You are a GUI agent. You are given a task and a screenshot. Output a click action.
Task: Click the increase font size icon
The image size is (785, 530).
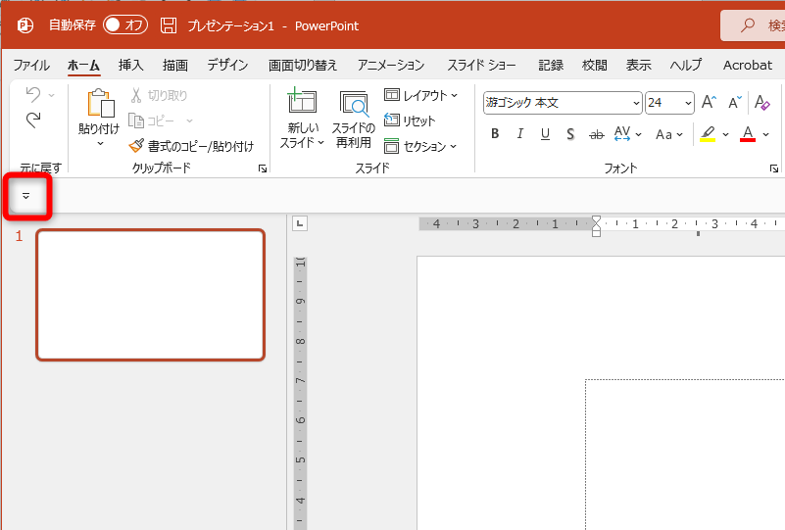point(709,102)
